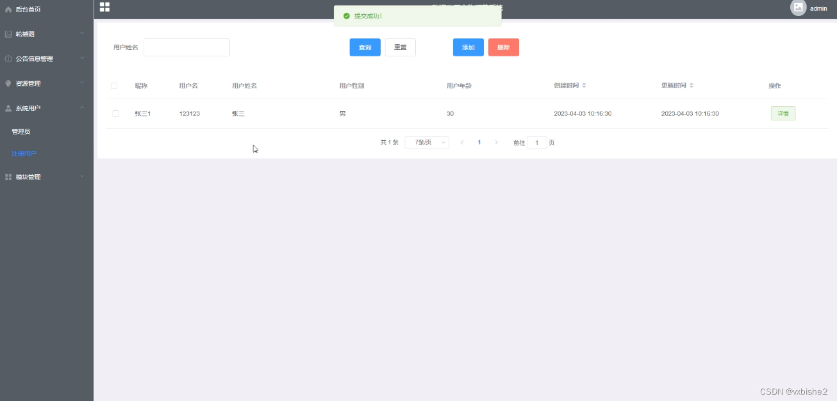Tick the select-all checkbox in table header
The image size is (837, 401).
tap(114, 86)
